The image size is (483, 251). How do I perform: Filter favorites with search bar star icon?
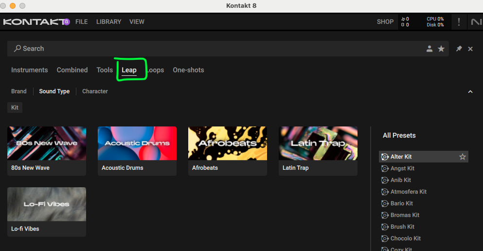coord(441,49)
